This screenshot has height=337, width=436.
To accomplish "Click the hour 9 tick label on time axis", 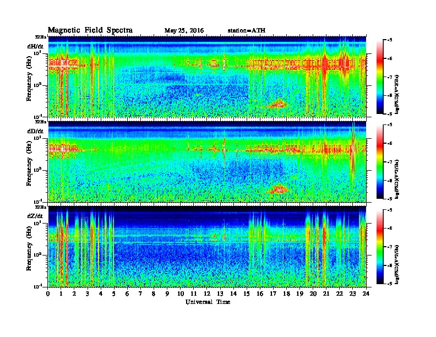I will [167, 293].
